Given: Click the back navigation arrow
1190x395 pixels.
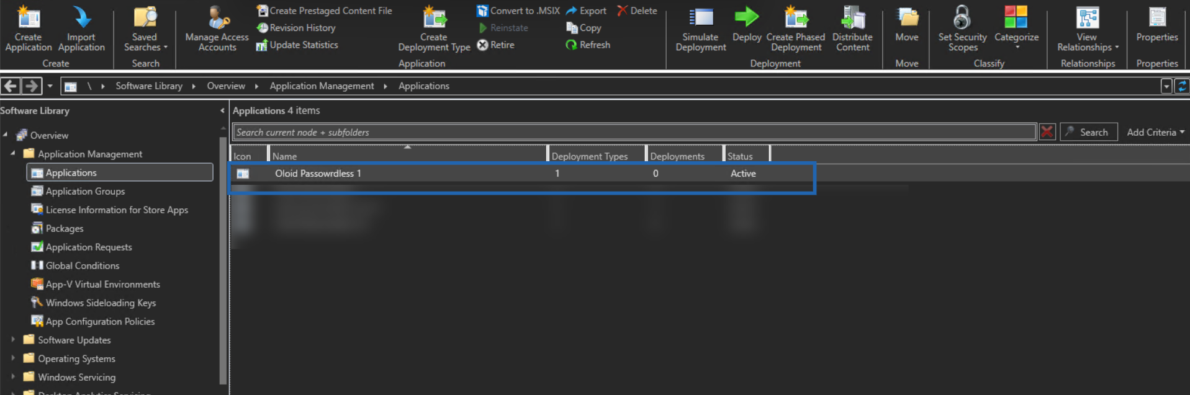Looking at the screenshot, I should [11, 86].
